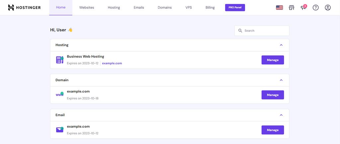Collapse the Domain section
The width and height of the screenshot is (340, 144).
(281, 80)
